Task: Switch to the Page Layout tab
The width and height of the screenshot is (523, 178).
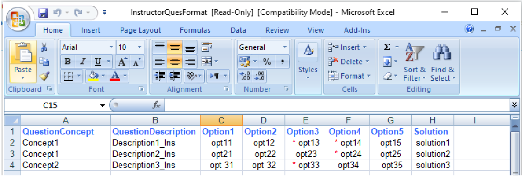Action: pyautogui.click(x=140, y=30)
